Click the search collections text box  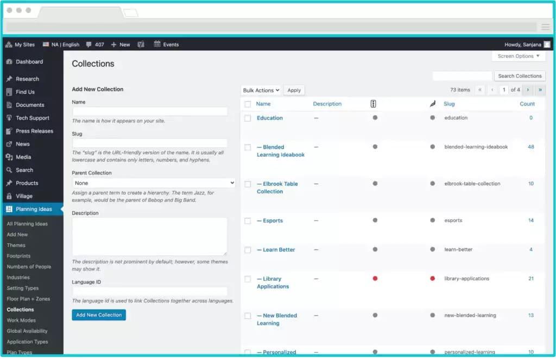point(463,76)
